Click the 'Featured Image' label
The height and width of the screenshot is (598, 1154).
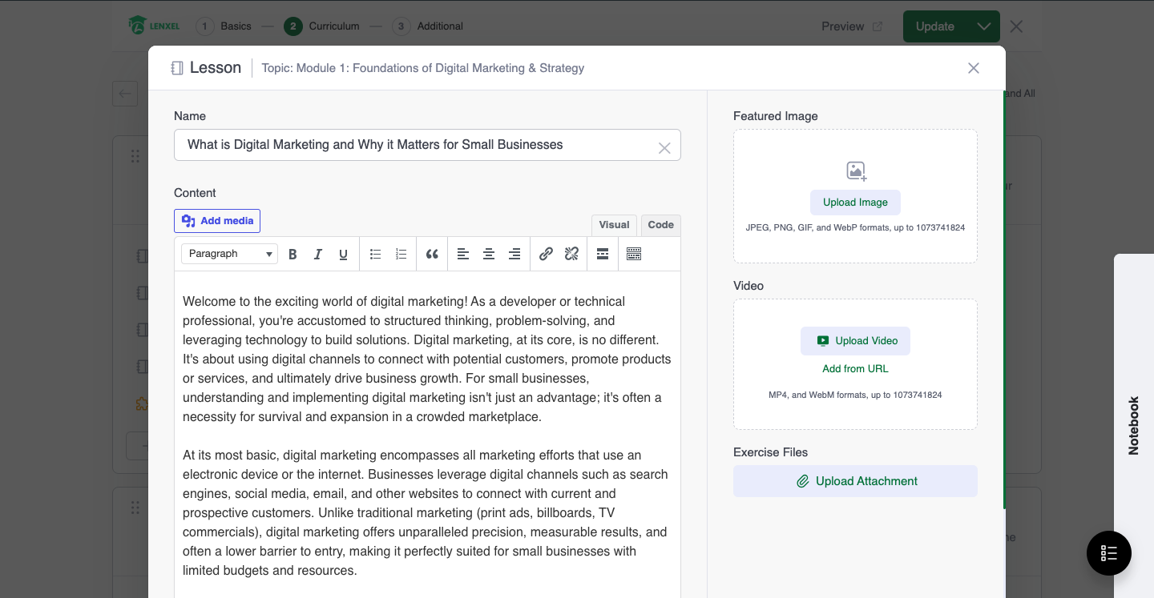[775, 116]
